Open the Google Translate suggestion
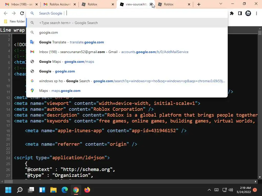Image resolution: width=262 pixels, height=196 pixels. (127, 42)
